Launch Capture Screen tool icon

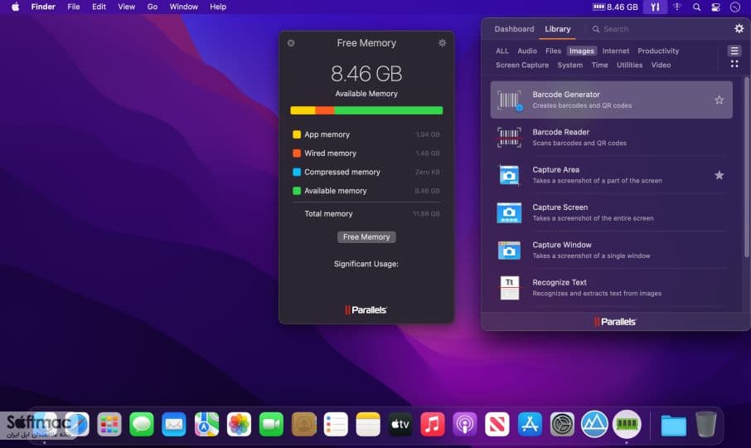[x=509, y=212]
